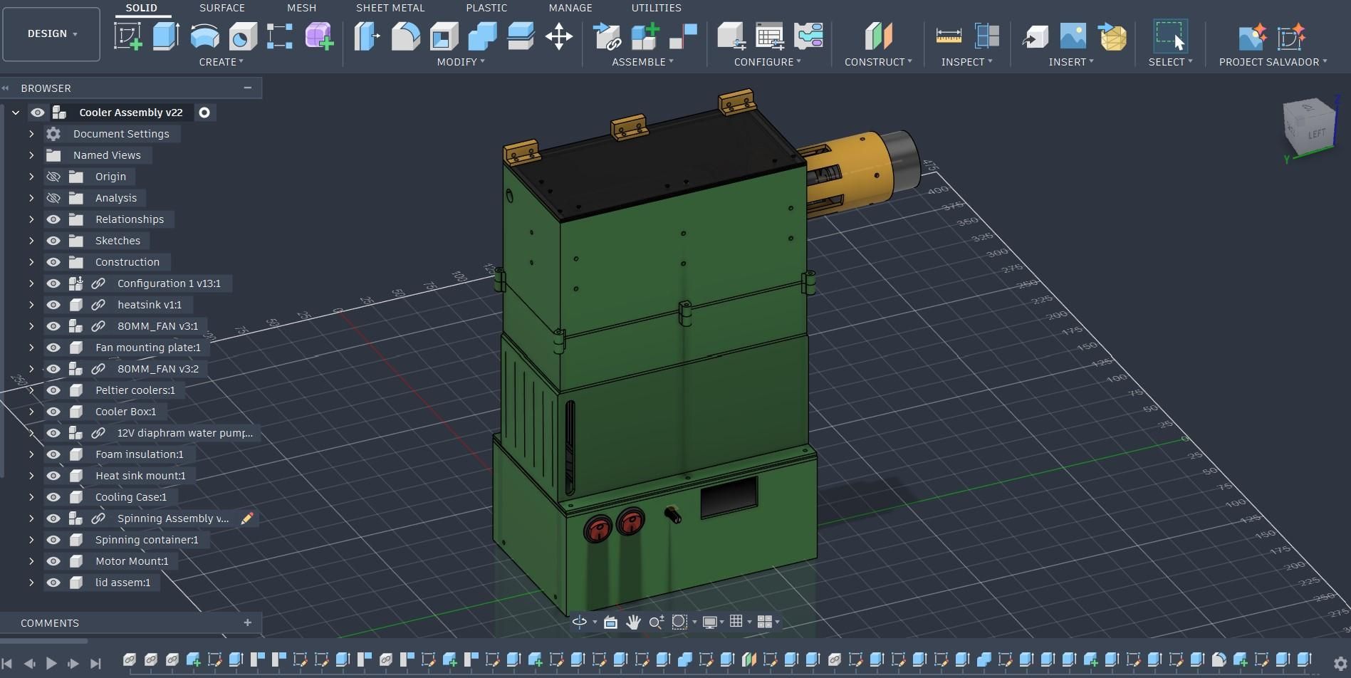Screen dimensions: 1351x678
Task: Open timeline settings gear
Action: click(1340, 663)
